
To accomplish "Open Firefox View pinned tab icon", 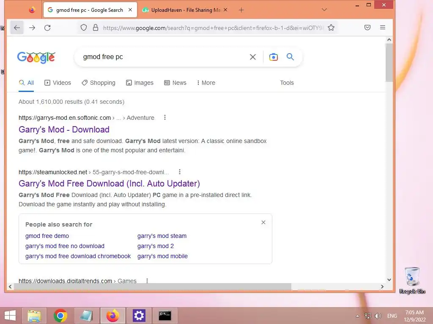I will (32, 10).
